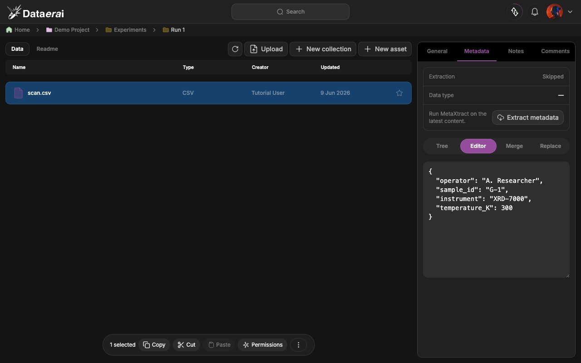Screen dimensions: 581x363
Task: Click the 9 Jun 2026 date cell
Action: click(x=335, y=93)
